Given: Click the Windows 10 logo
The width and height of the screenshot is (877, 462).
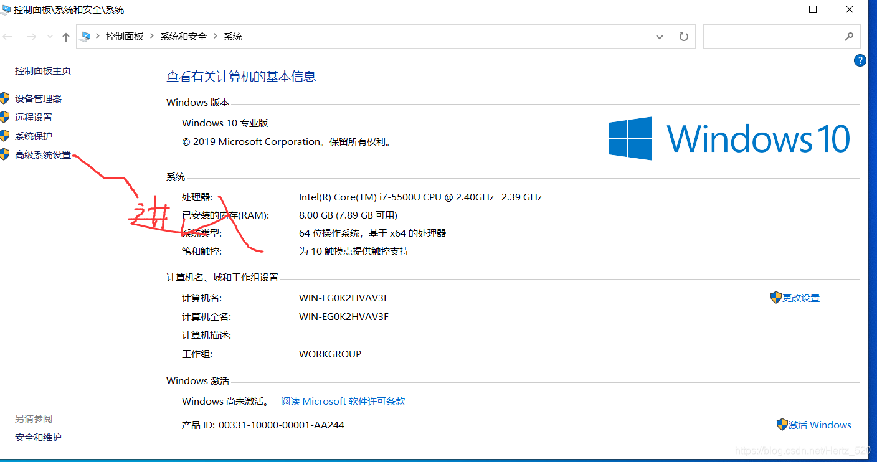Looking at the screenshot, I should coord(729,138).
